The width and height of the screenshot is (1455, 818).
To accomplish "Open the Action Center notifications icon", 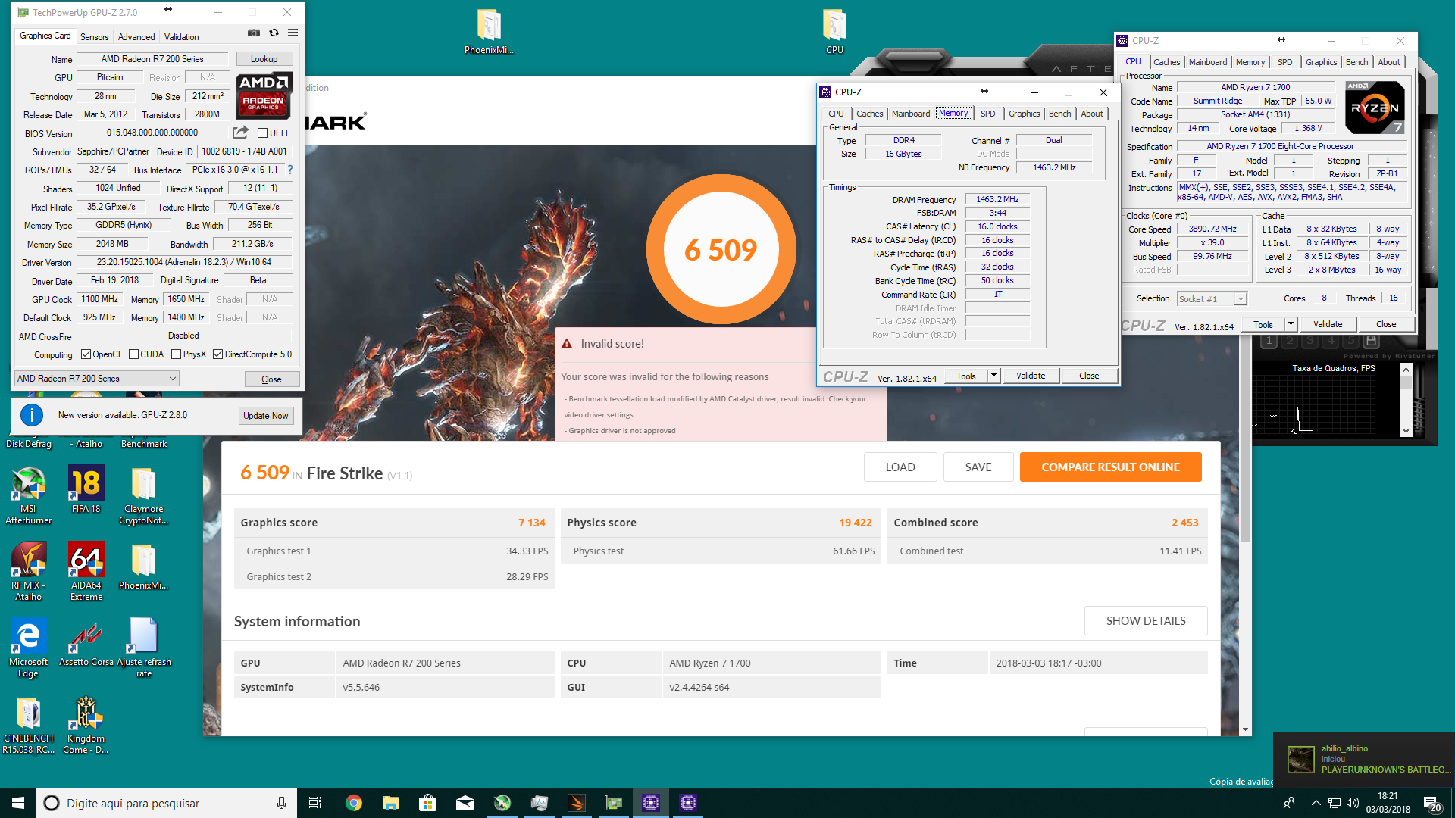I will point(1432,804).
